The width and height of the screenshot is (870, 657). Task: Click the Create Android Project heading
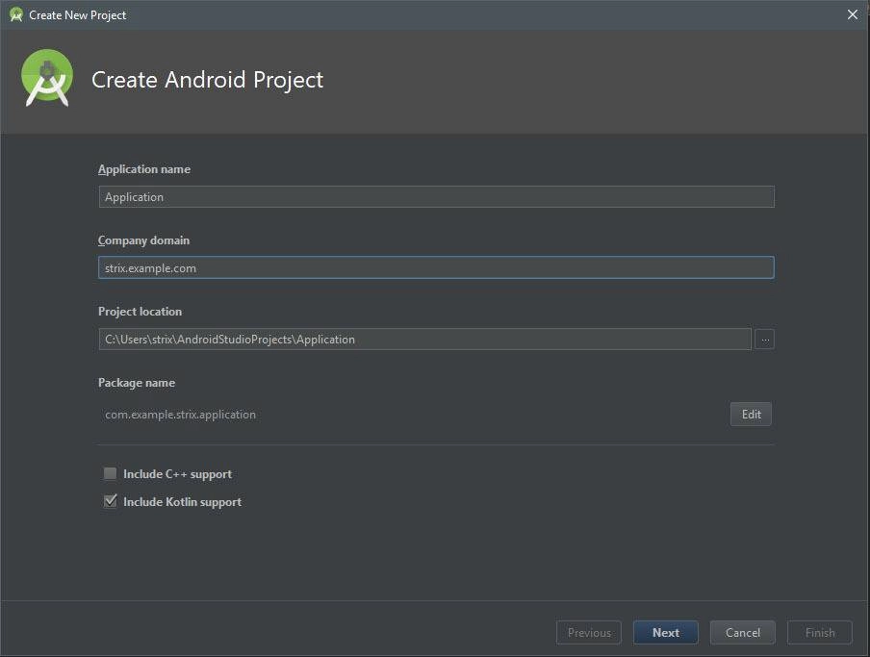coord(207,80)
